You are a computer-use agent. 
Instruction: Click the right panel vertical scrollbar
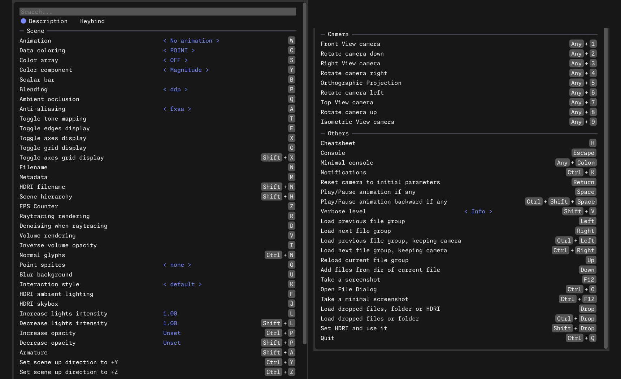(x=606, y=188)
